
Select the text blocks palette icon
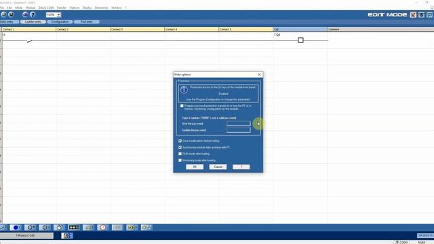(117, 227)
